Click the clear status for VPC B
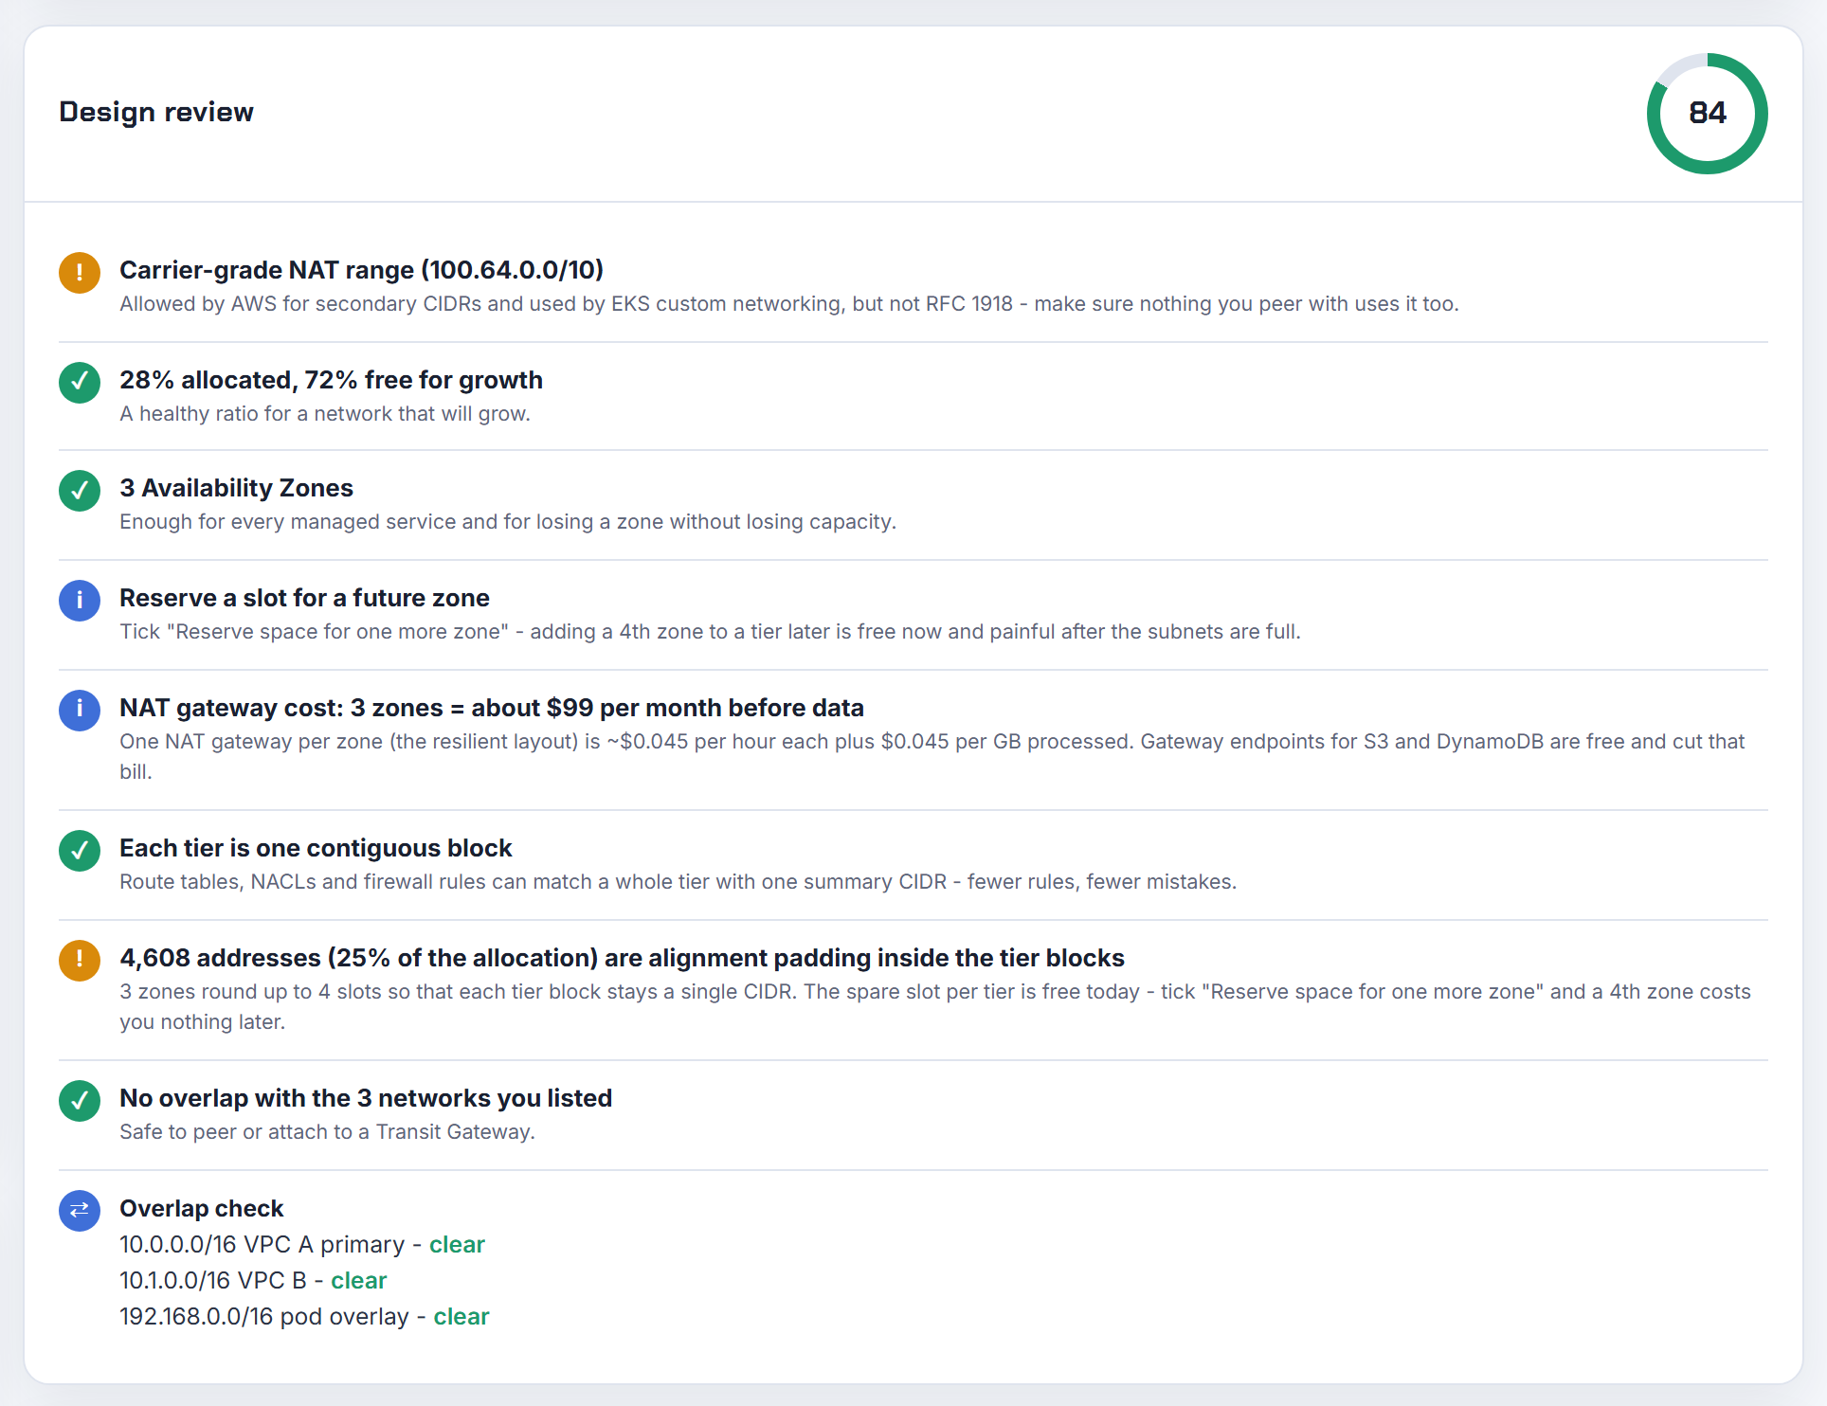 pos(359,1280)
